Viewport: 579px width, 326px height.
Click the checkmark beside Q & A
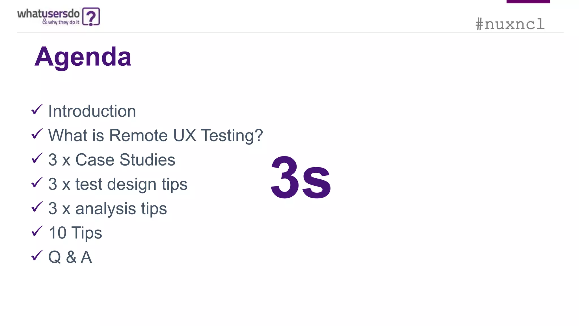pyautogui.click(x=37, y=256)
